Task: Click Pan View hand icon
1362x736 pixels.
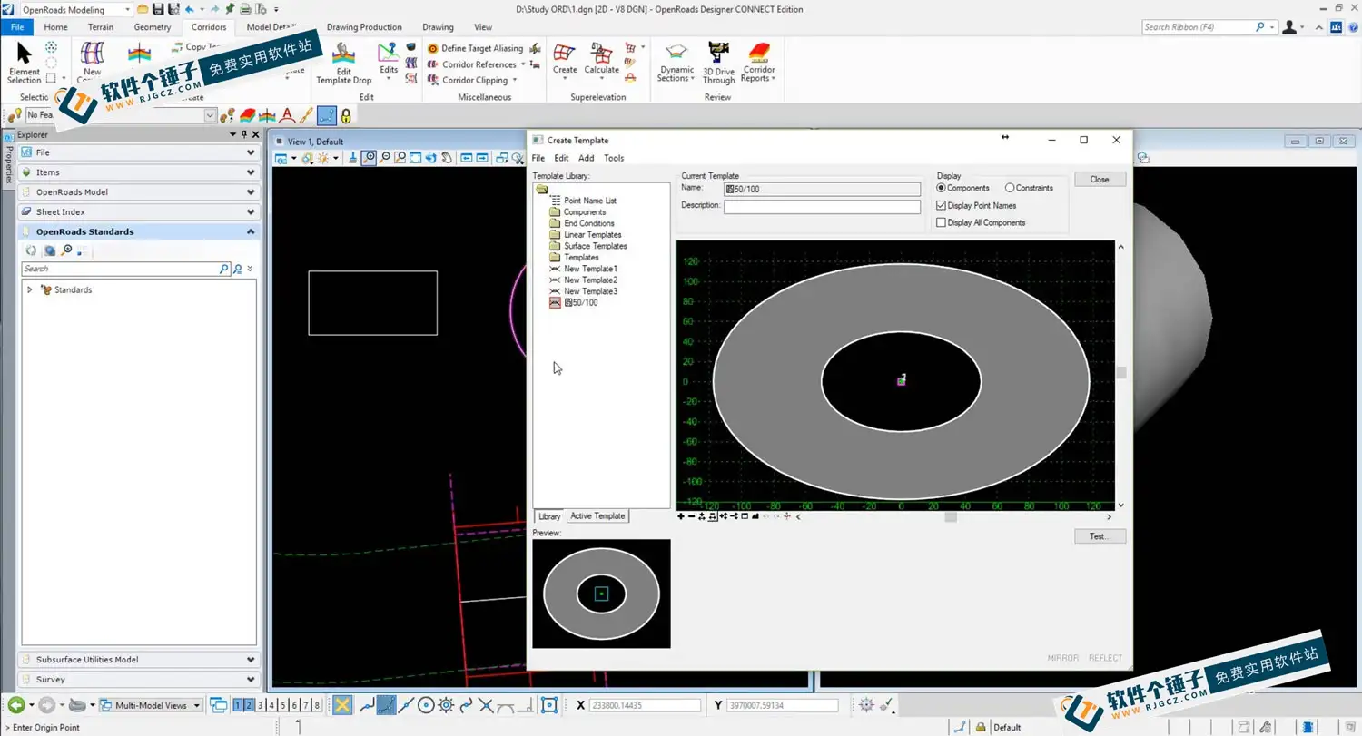Action: pos(447,158)
